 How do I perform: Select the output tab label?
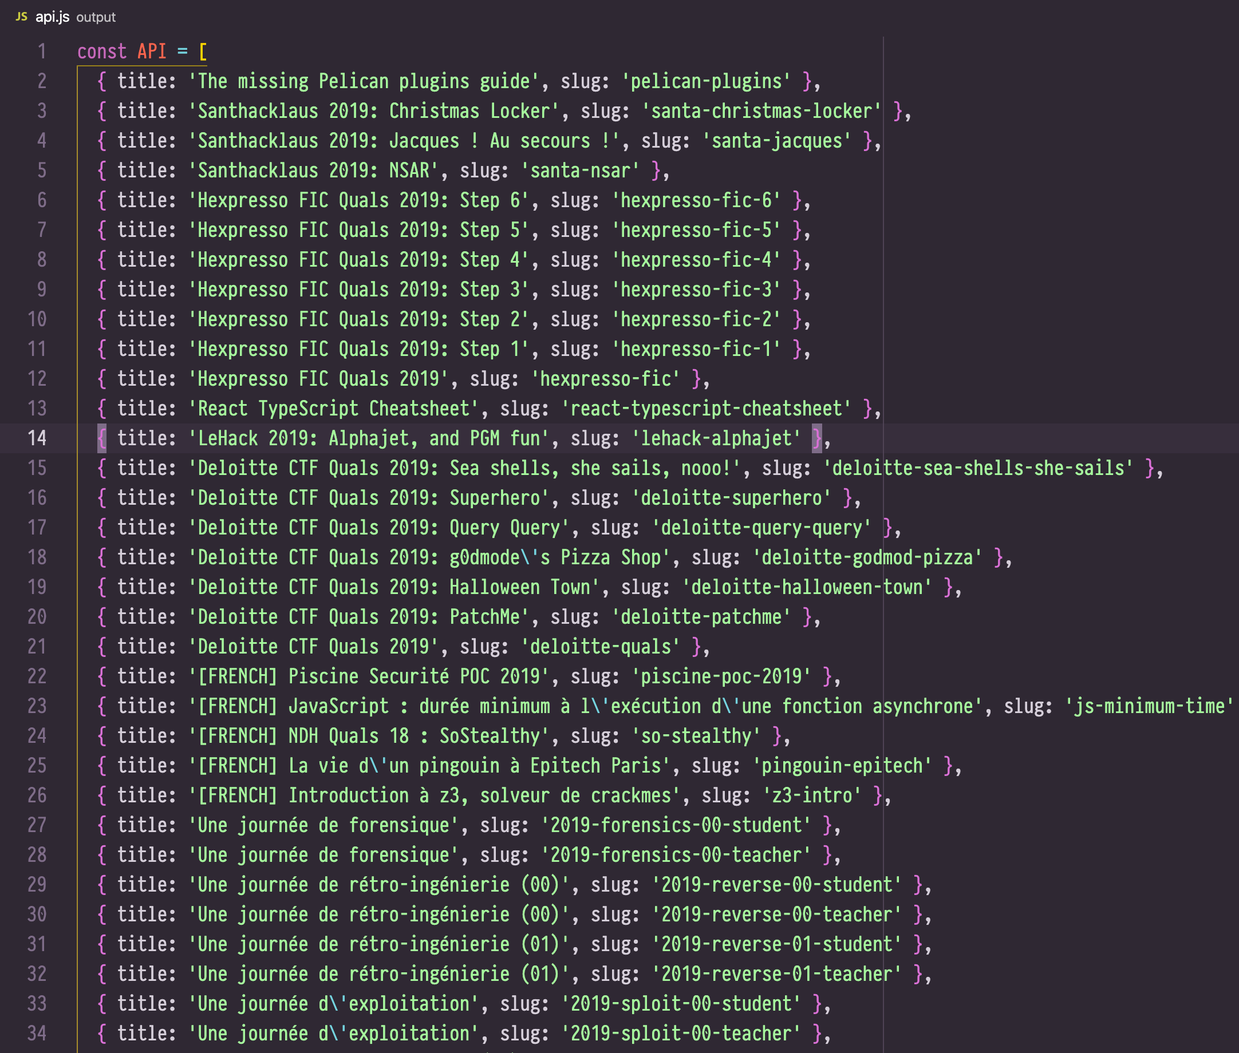pyautogui.click(x=96, y=17)
